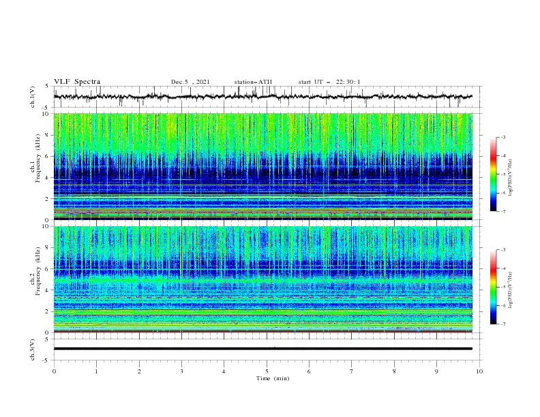Screen dimensions: 540x417
Task: Select the date text "Dec.5 , 2021"
Action: (190, 82)
